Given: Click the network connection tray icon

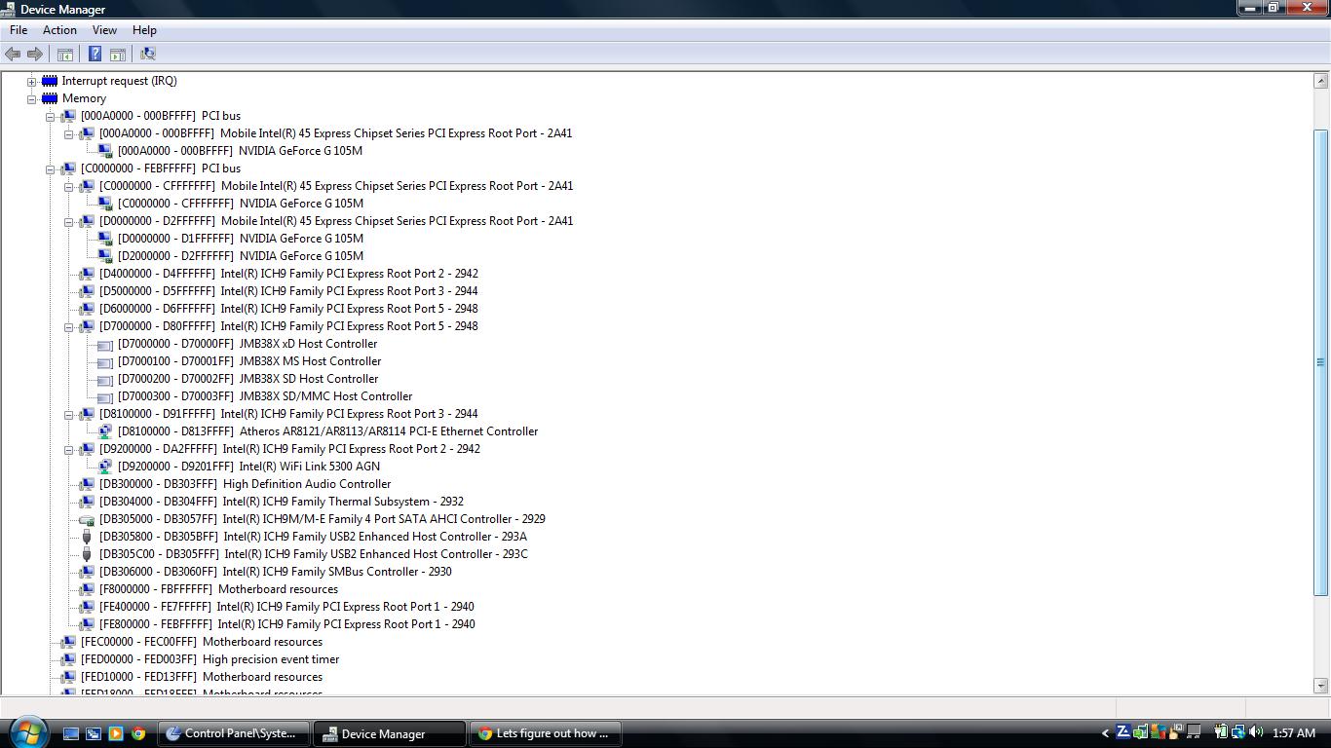Looking at the screenshot, I should click(x=1238, y=732).
